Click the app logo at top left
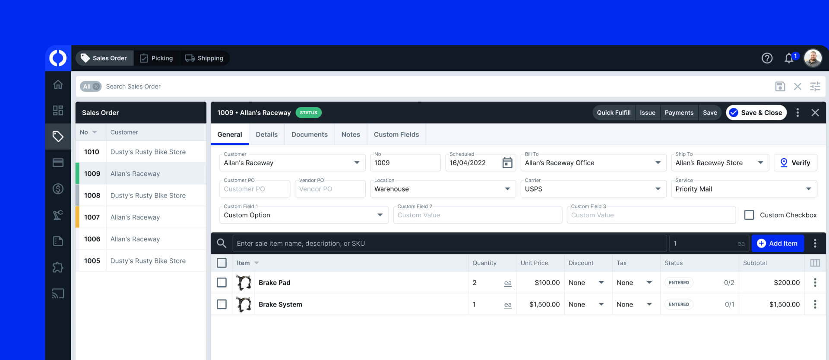 pos(58,58)
